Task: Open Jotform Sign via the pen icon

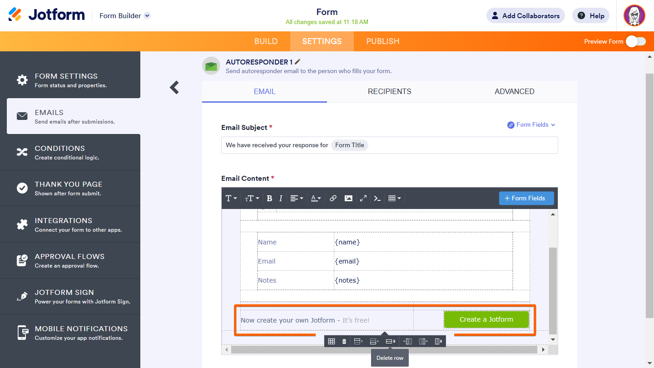Action: coord(22,296)
